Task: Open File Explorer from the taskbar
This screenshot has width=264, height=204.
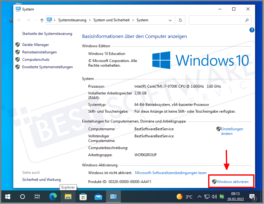Action: coord(68,197)
